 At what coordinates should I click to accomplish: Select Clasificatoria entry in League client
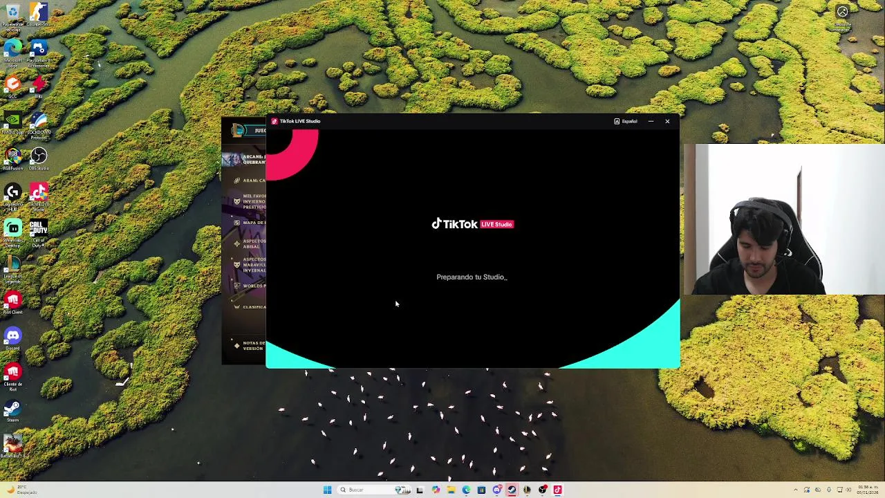click(250, 307)
